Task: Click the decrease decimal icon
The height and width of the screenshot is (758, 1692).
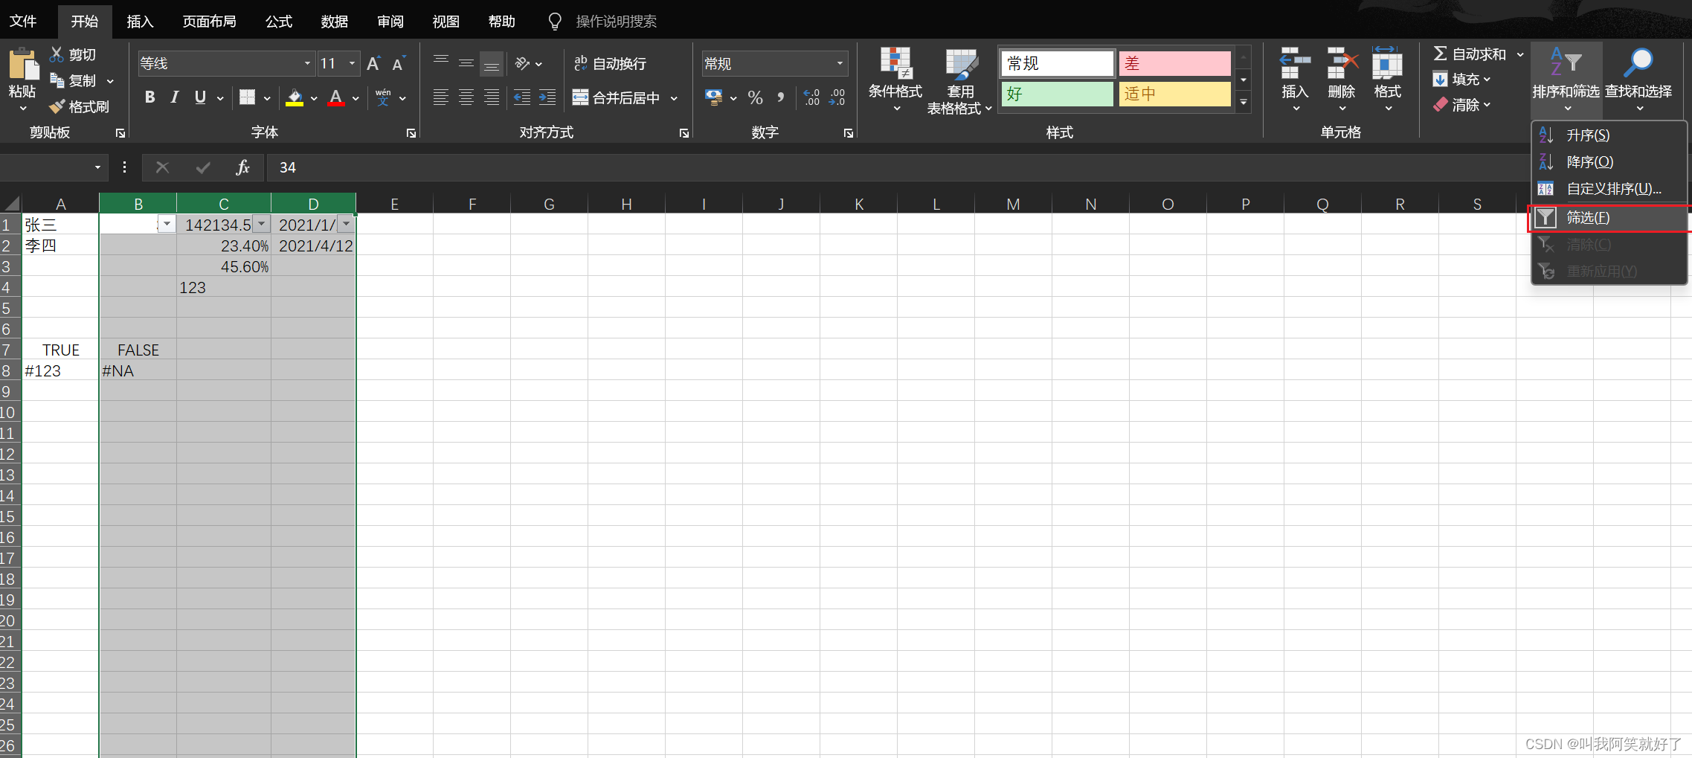Action: [837, 97]
